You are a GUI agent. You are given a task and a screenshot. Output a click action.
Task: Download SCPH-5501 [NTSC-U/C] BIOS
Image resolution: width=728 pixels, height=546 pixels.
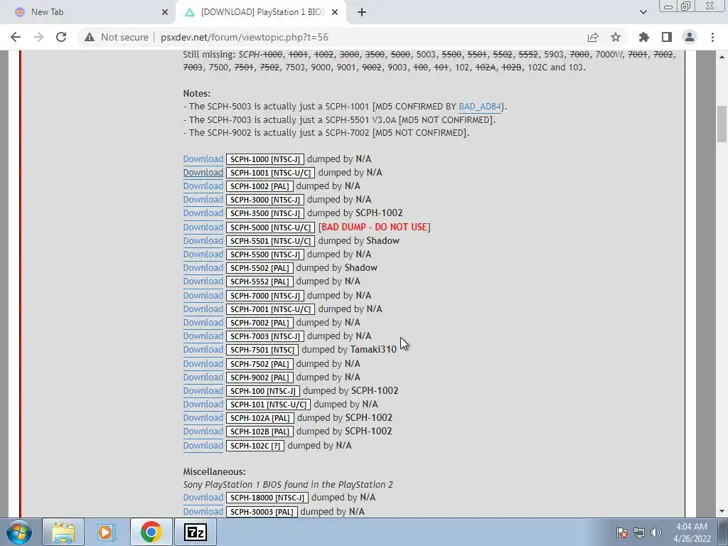pyautogui.click(x=203, y=241)
